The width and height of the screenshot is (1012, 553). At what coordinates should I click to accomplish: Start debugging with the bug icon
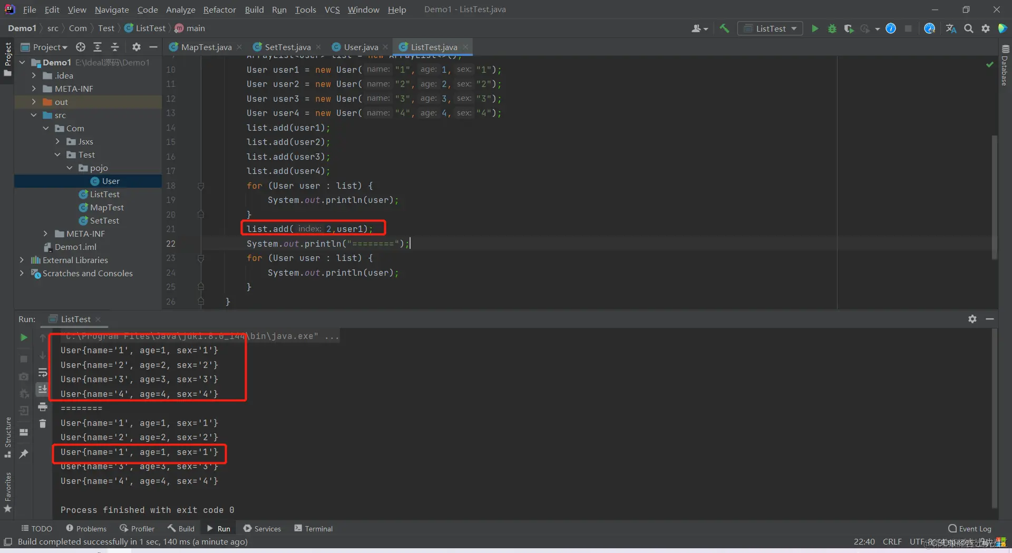pyautogui.click(x=832, y=28)
